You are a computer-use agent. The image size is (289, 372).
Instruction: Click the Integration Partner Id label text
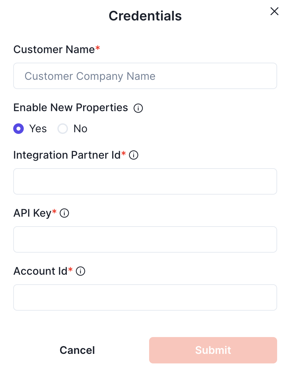[x=67, y=155]
